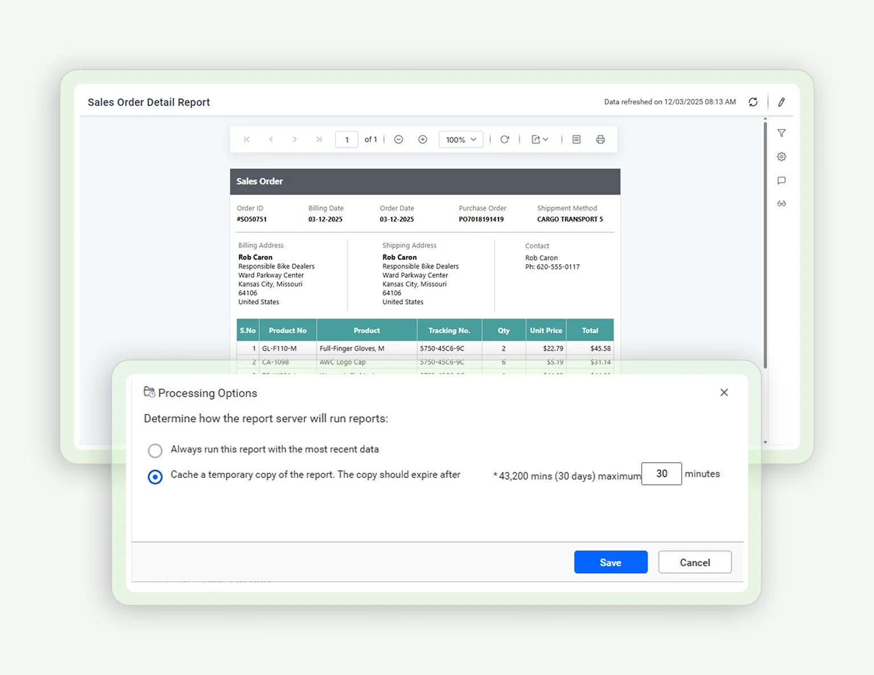Open the filter panel on the right sidebar
The image size is (874, 675).
pos(781,133)
